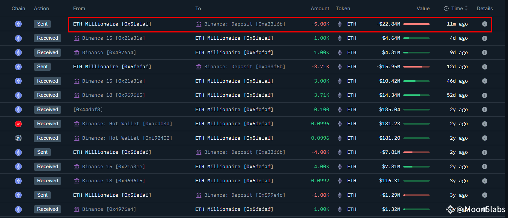Click the clock icon in Time header
508x218 pixels.
446,9
